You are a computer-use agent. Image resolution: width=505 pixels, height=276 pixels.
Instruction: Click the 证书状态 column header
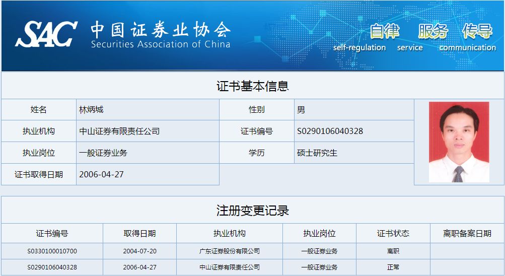pos(393,234)
